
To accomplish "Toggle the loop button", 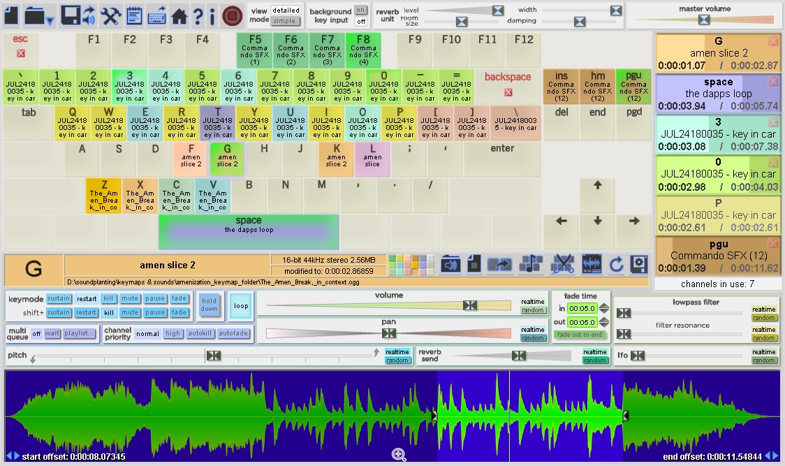I will [x=241, y=306].
